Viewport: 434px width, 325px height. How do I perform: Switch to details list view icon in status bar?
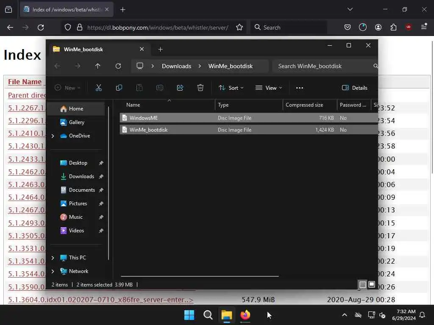tap(363, 284)
